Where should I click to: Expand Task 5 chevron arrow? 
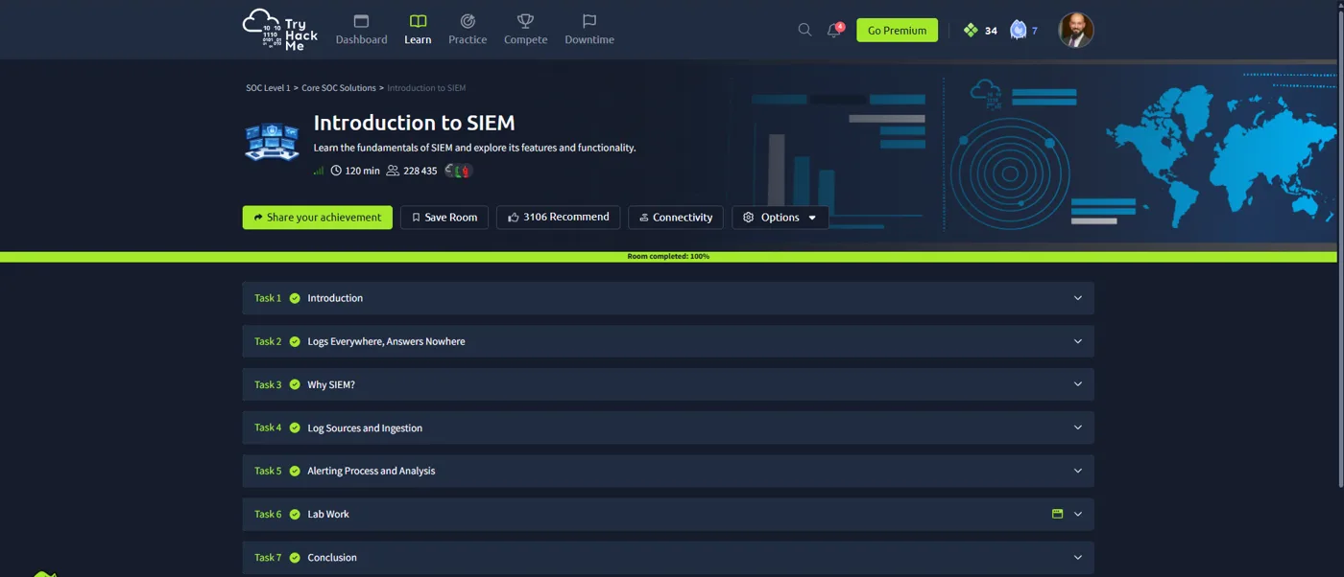(1077, 471)
